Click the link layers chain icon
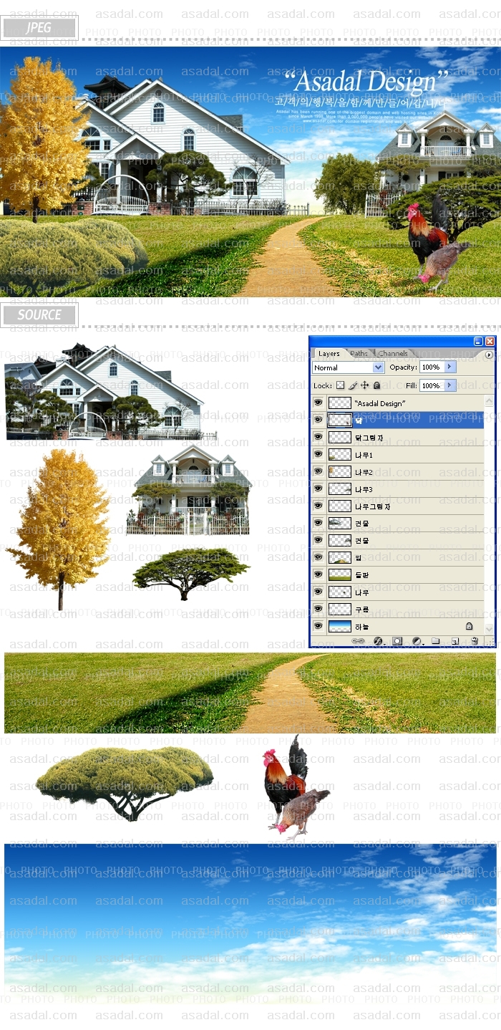 coord(359,641)
